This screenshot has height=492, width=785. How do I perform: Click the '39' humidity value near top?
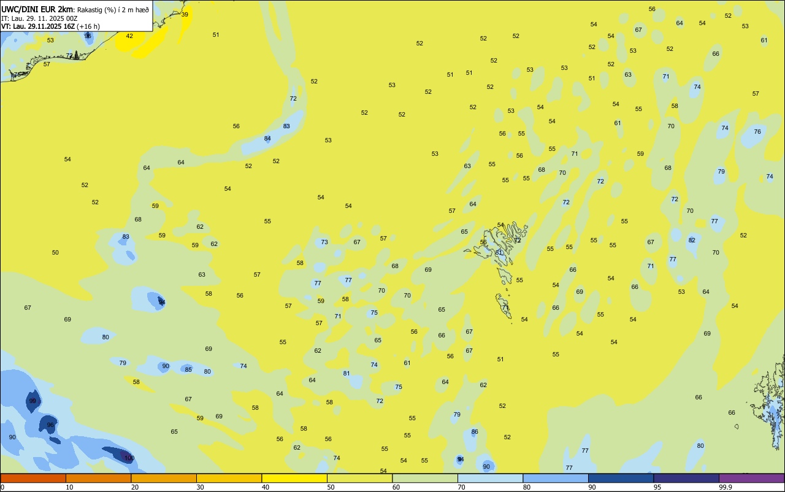(185, 14)
